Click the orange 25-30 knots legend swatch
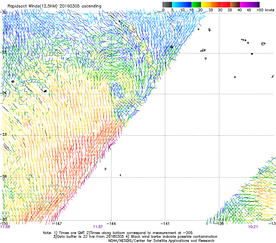This screenshot has height=243, width=276. (x=216, y=4)
